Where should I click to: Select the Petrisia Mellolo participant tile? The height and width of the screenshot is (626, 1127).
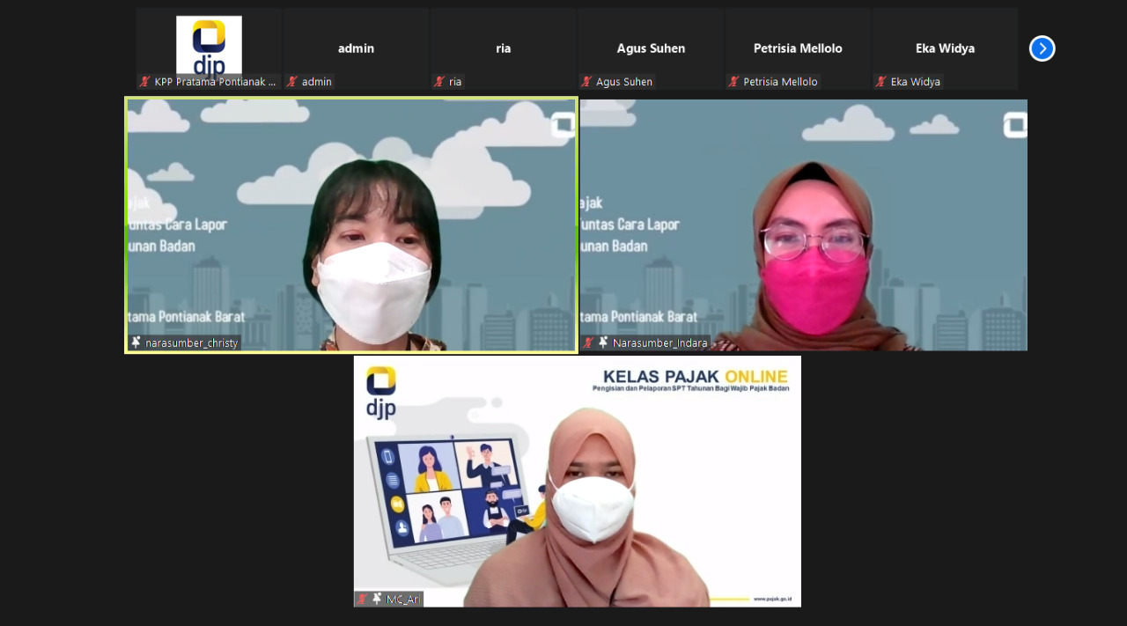click(x=798, y=48)
